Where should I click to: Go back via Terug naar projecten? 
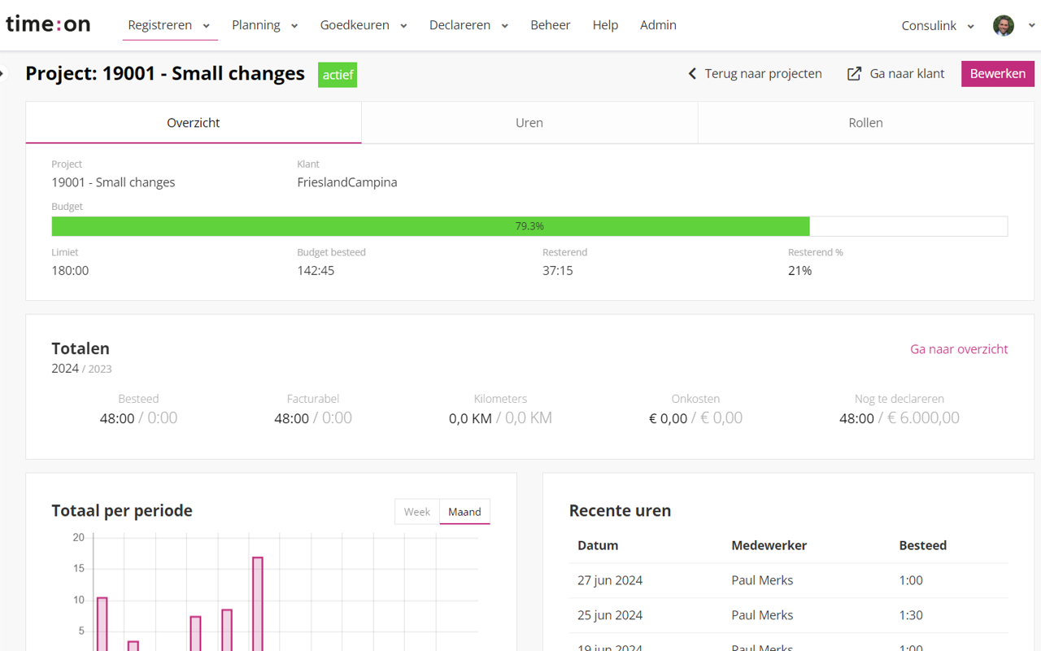click(755, 73)
